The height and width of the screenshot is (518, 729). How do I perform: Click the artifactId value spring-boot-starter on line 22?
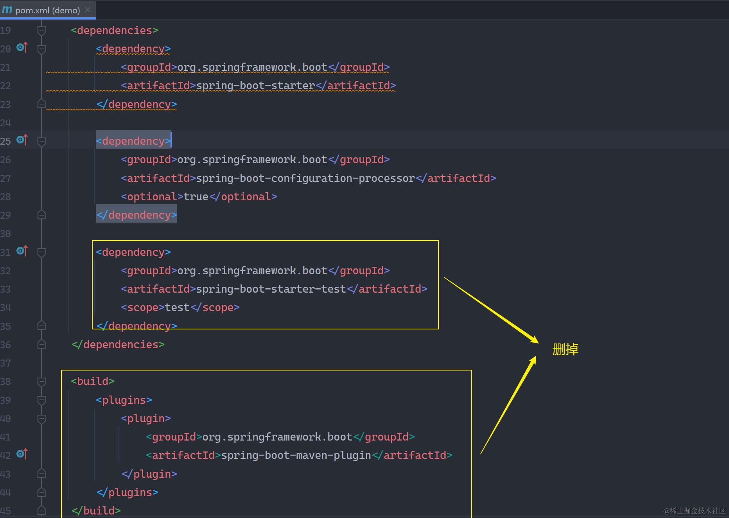tap(255, 86)
